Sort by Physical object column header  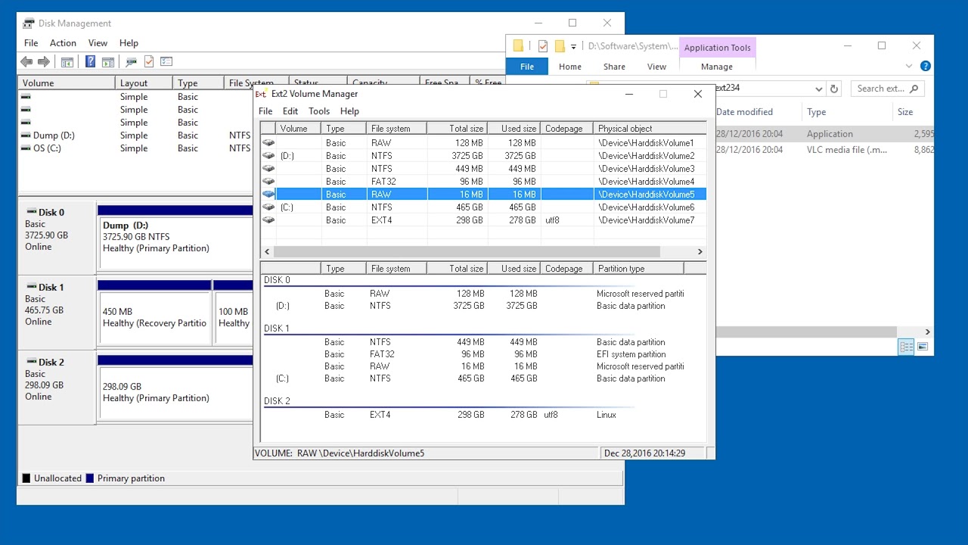pos(650,129)
